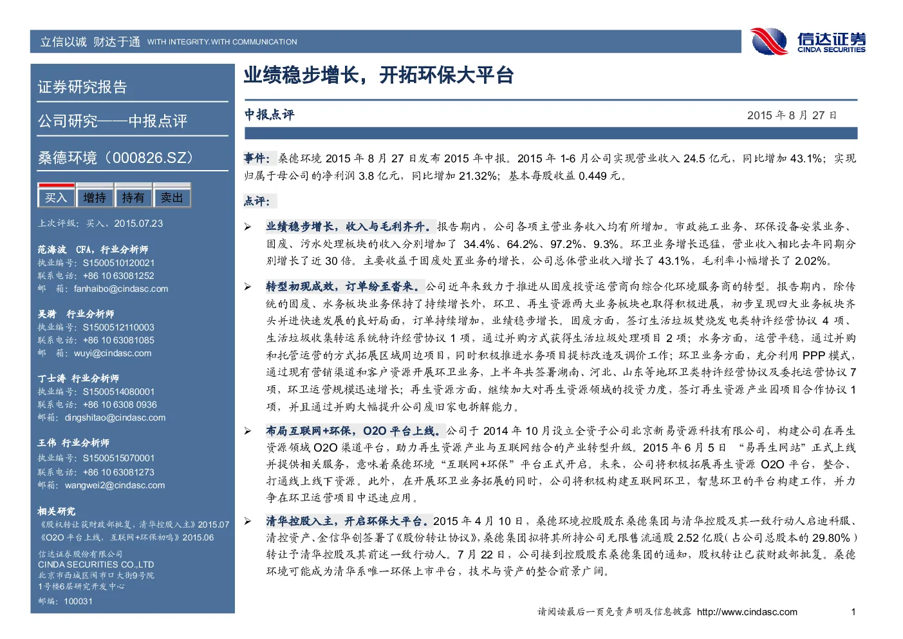903x639 pixels.
Task: Click the 中报点评 section heading
Action: coord(269,115)
